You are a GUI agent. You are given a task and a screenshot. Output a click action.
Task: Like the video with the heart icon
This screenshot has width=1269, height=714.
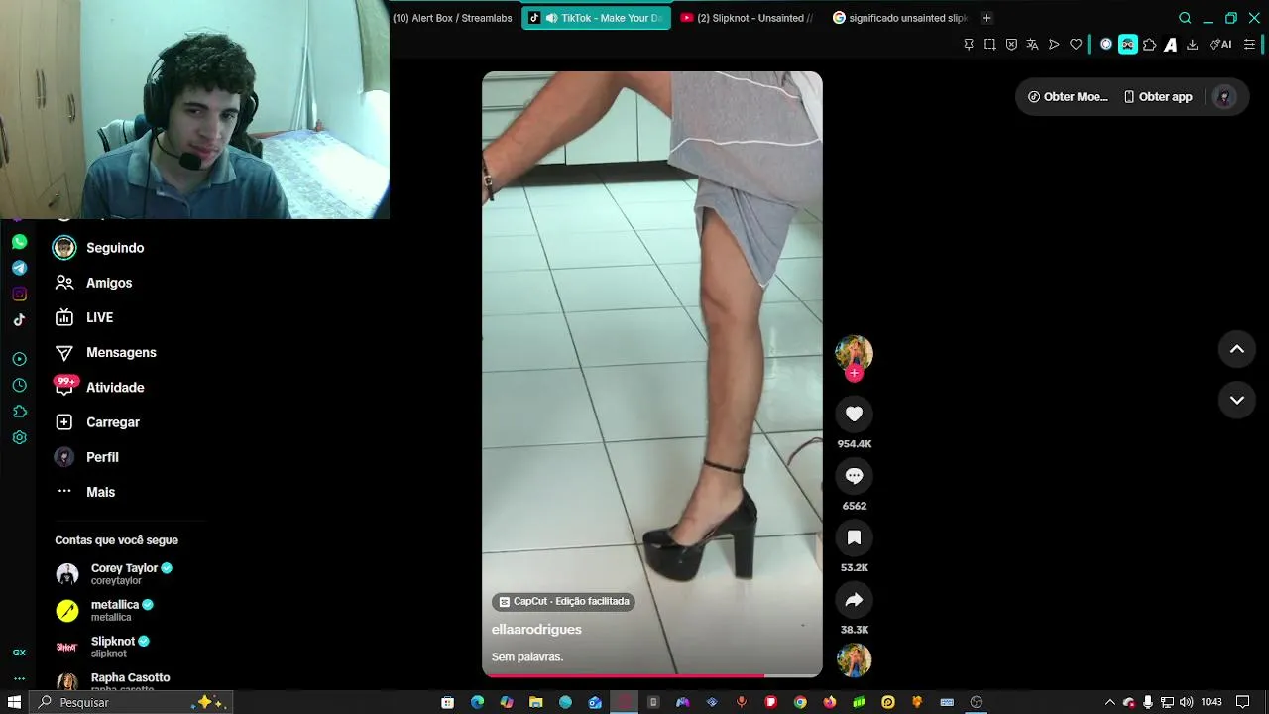click(x=854, y=415)
